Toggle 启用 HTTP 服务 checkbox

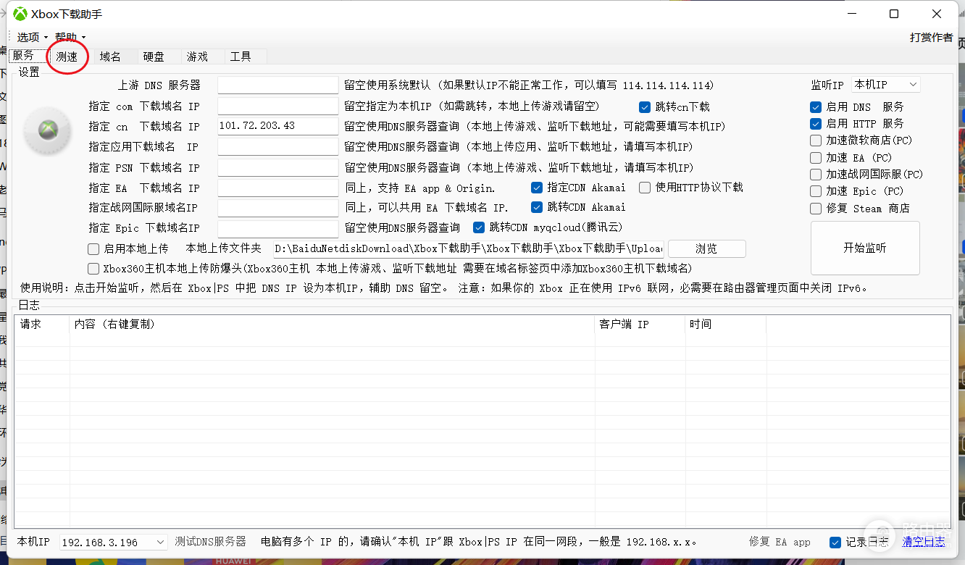[x=816, y=124]
